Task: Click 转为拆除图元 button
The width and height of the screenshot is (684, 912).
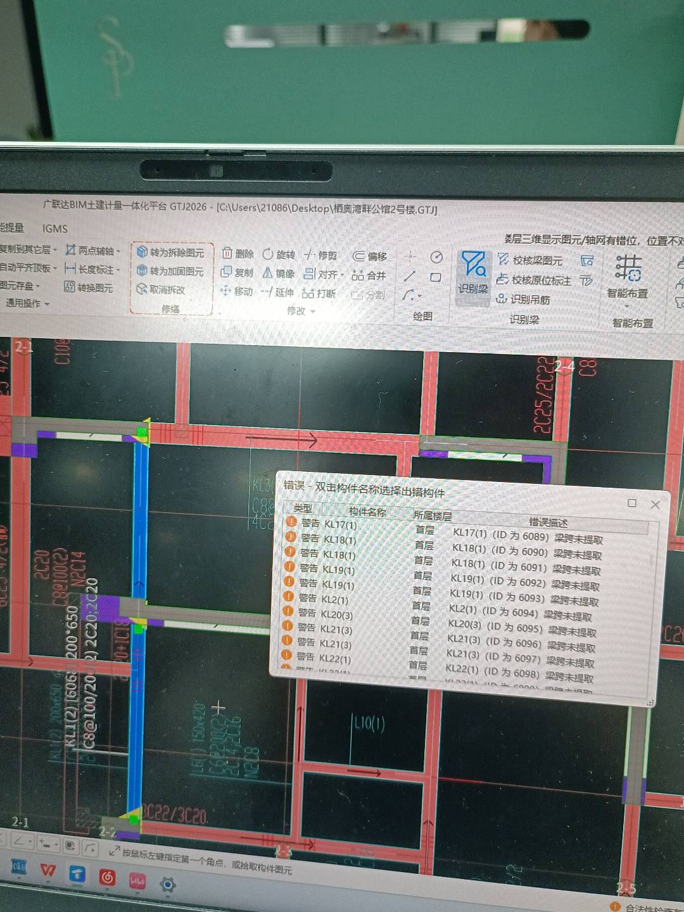Action: [x=170, y=252]
